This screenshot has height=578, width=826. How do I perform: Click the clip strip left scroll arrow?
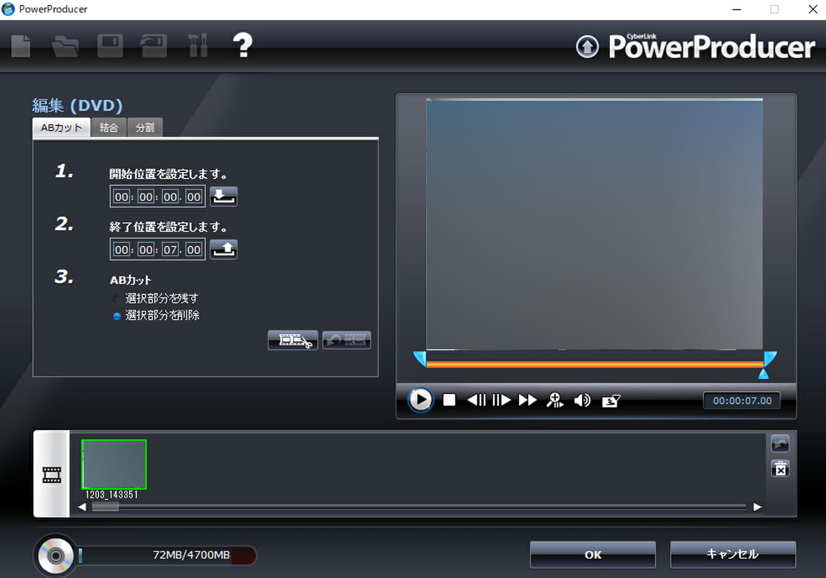click(x=82, y=507)
